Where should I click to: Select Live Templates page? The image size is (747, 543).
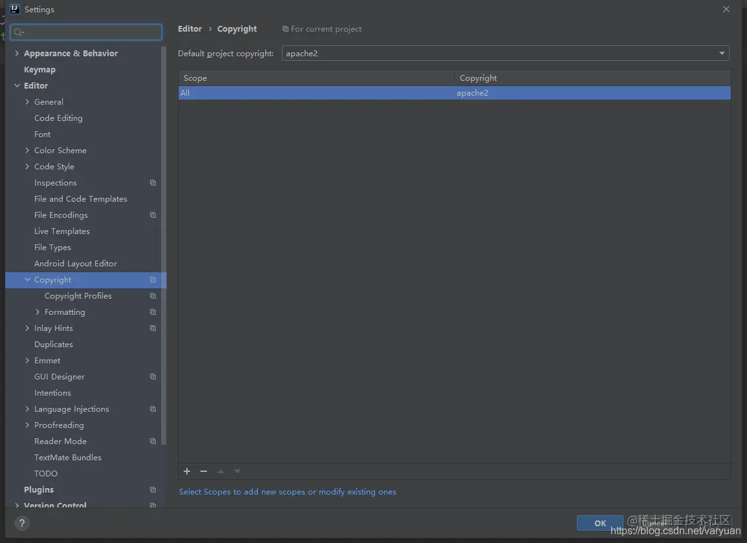pos(62,231)
